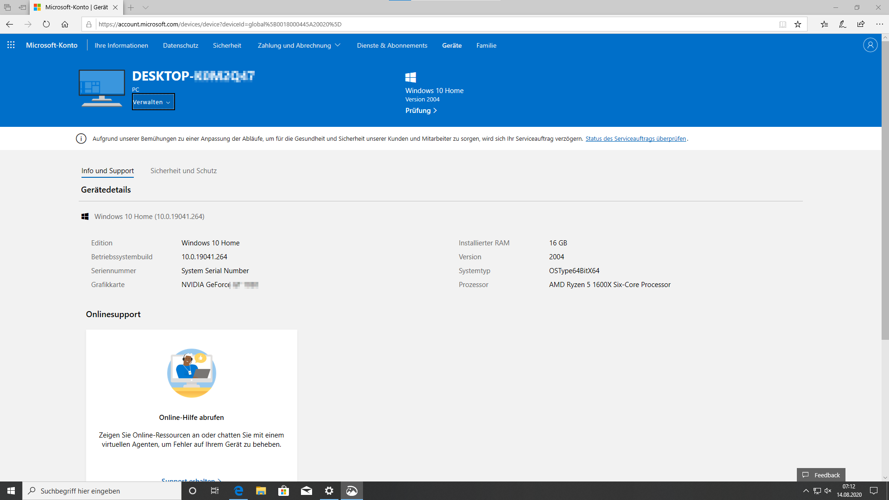Open Dienste & Abonnements menu item

[x=392, y=45]
